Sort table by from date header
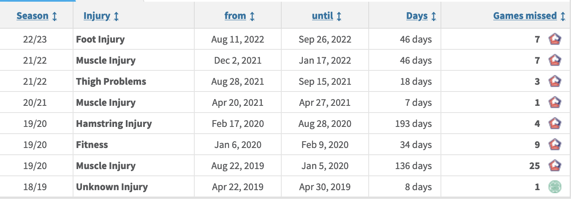The width and height of the screenshot is (571, 199). tap(235, 16)
